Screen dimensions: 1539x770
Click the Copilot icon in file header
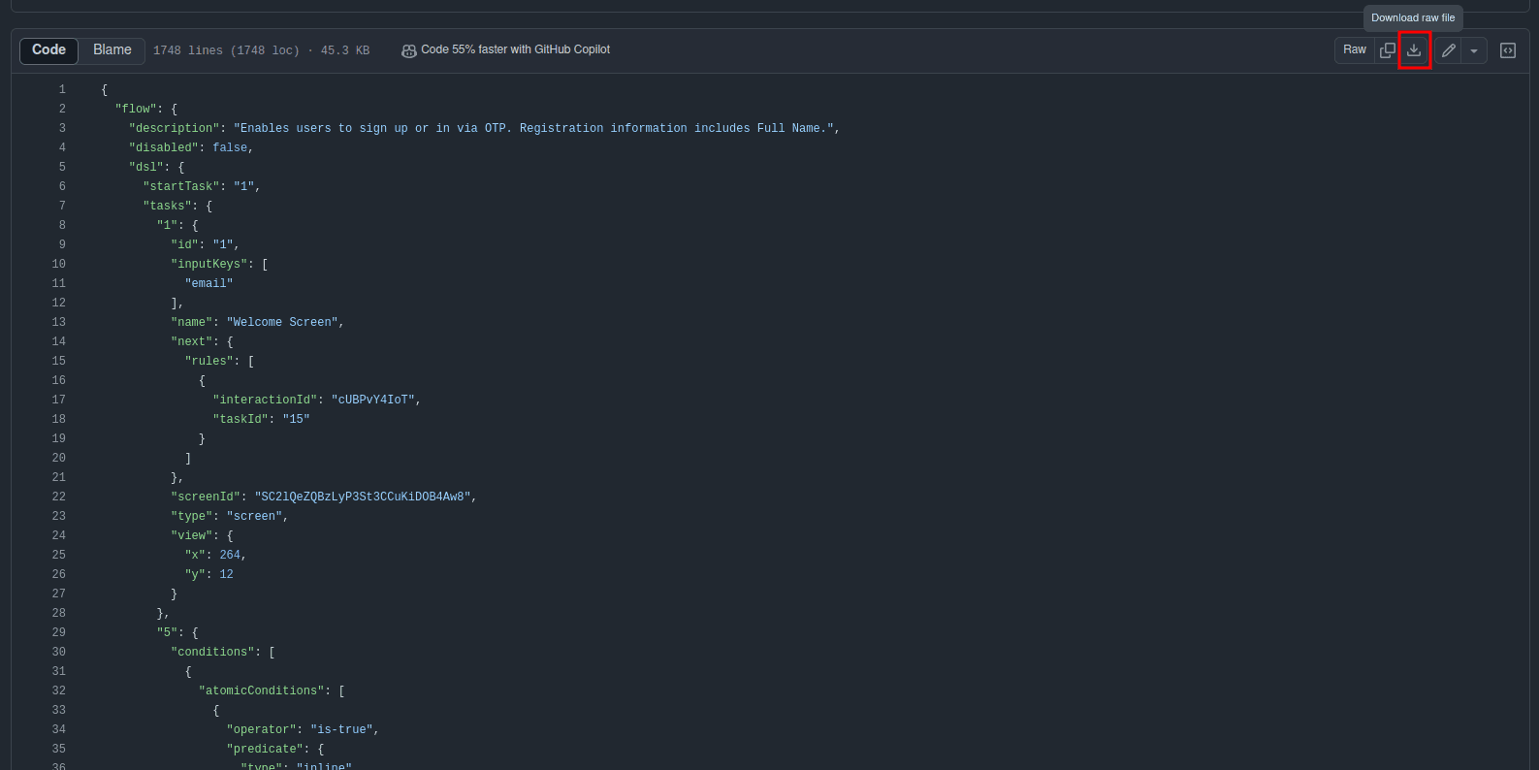(409, 50)
